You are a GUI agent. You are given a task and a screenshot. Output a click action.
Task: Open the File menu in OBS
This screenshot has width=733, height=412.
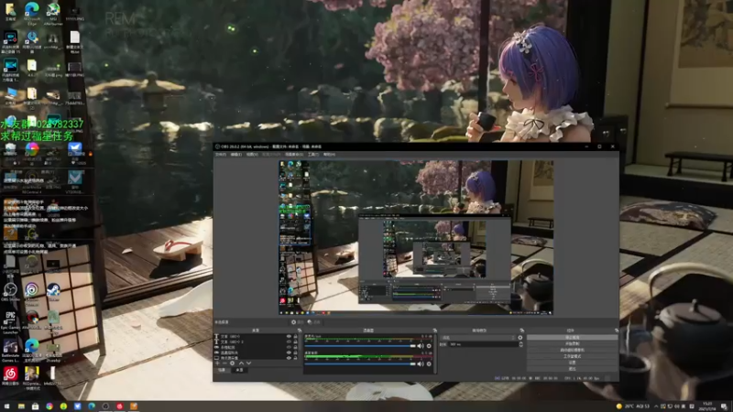click(220, 154)
